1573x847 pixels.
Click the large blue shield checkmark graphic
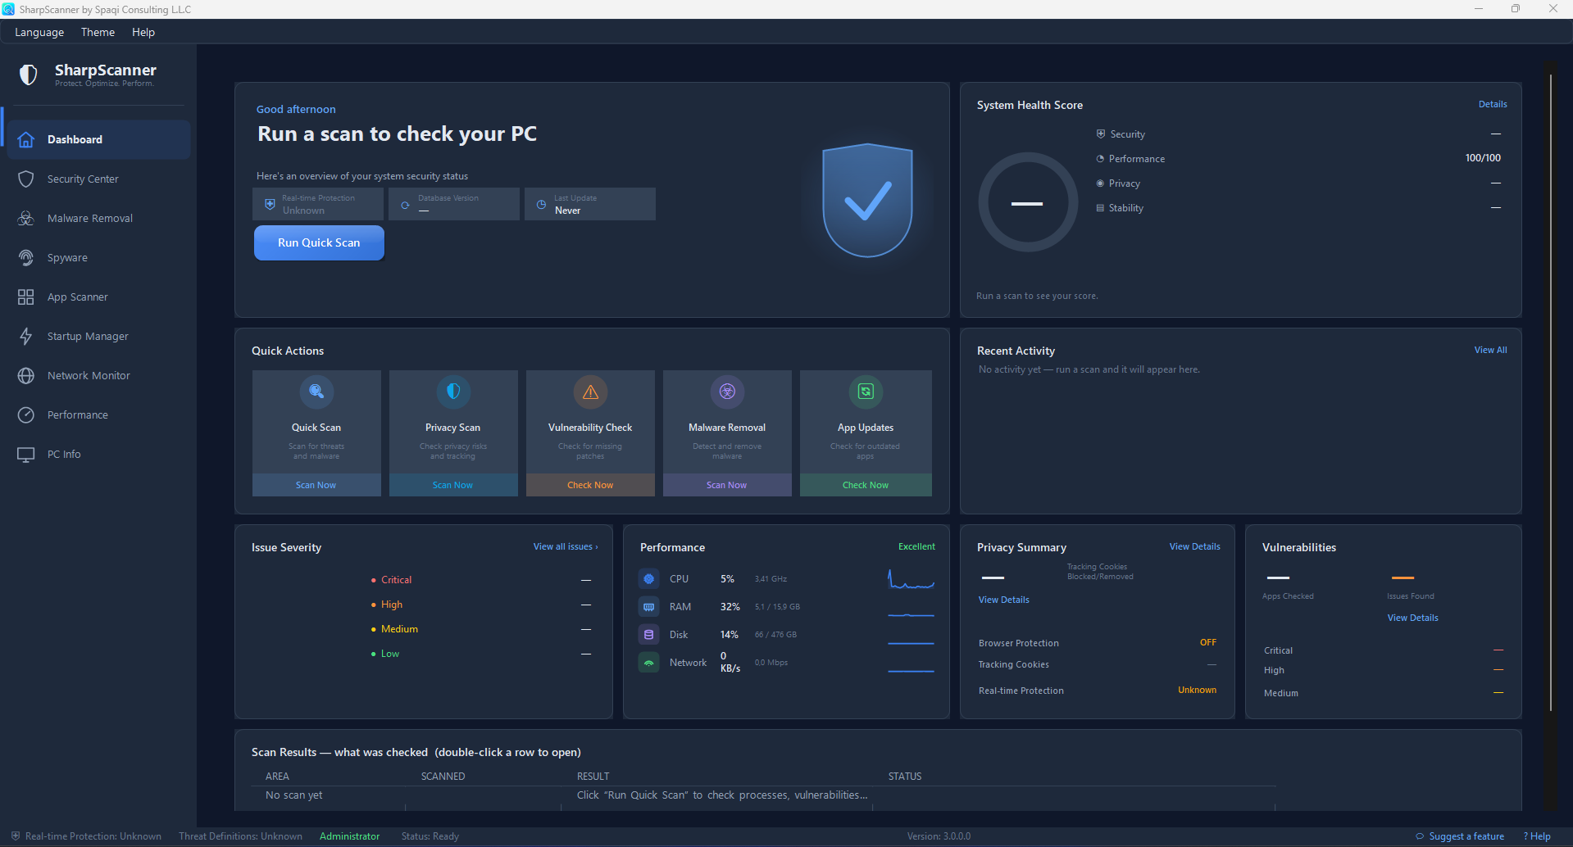[867, 201]
